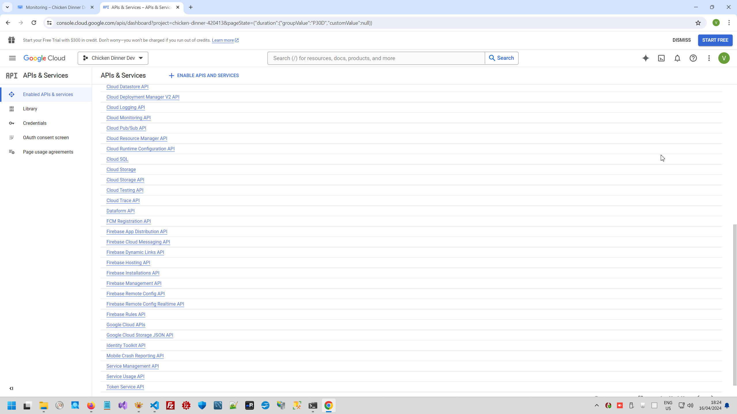Screen dimensions: 737x414
Task: Click the page vertical scrollbar thumb
Action: (735, 305)
